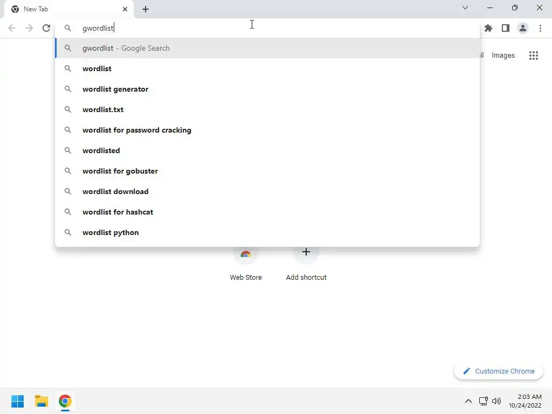
Task: Toggle the side panel icon
Action: tap(506, 28)
